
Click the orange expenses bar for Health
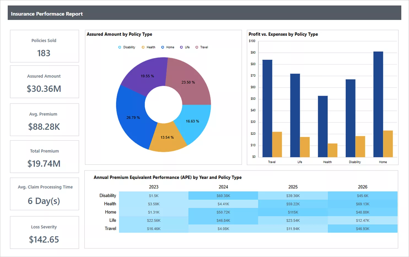(332, 150)
